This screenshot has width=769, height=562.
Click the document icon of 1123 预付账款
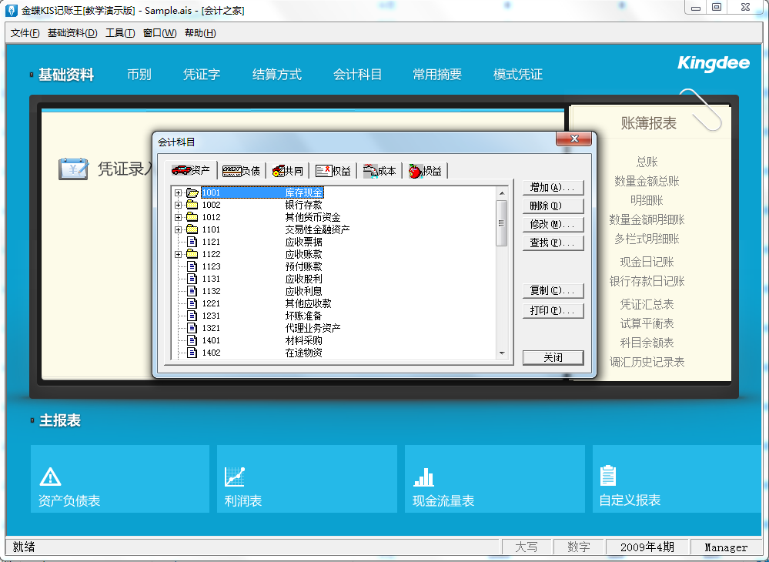coord(192,266)
